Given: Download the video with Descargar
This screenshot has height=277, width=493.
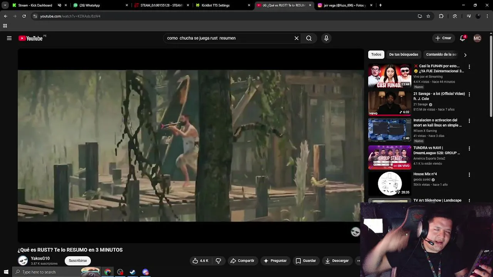Looking at the screenshot, I should point(337,261).
